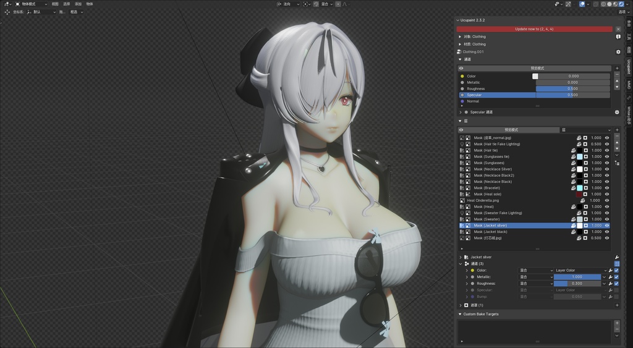Image resolution: width=633 pixels, height=348 pixels.
Task: Disable the layer Color channel checkbox
Action: click(616, 271)
